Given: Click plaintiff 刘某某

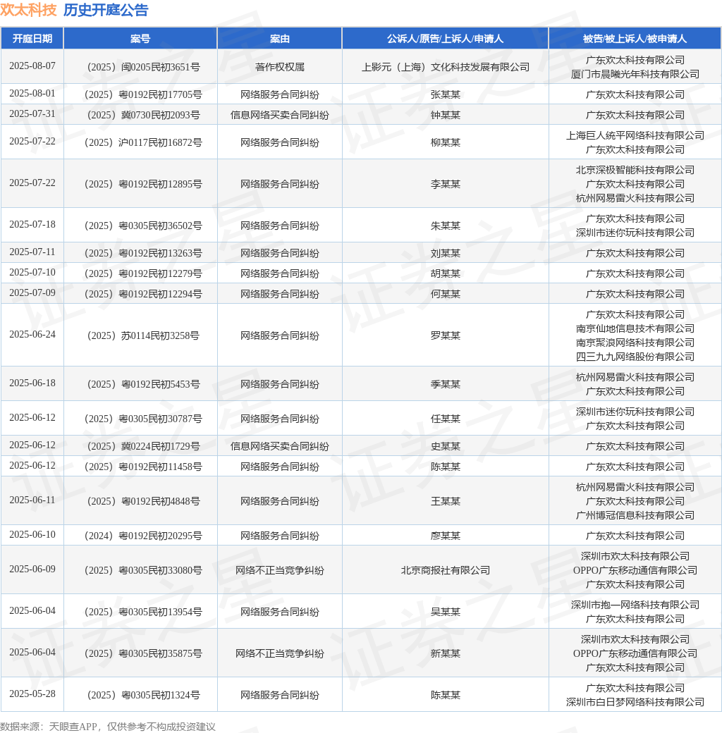Looking at the screenshot, I should click(445, 253).
